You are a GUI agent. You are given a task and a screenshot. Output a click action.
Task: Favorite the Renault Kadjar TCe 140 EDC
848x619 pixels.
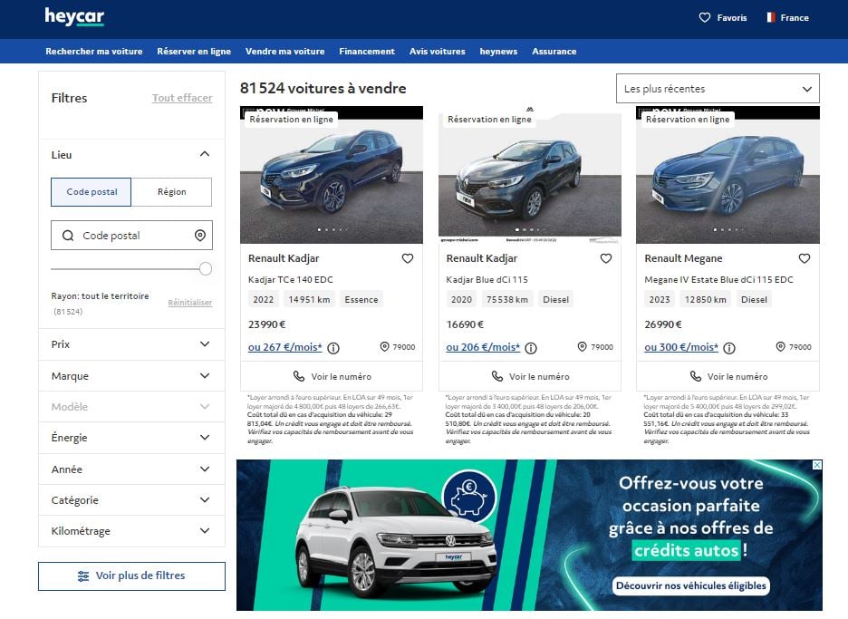tap(408, 258)
